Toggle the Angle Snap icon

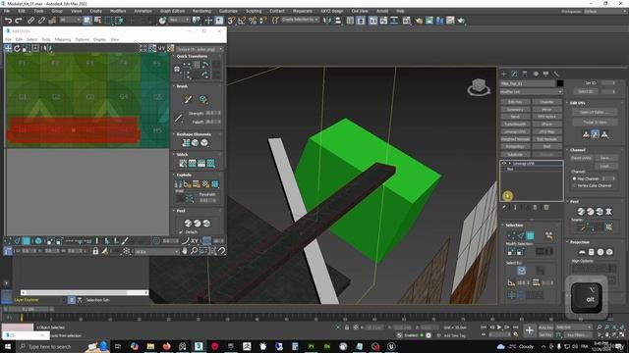(x=242, y=21)
